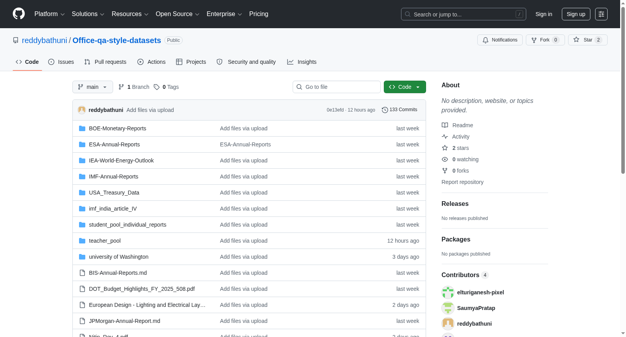Expand the Solutions dropdown menu
Screen dimensions: 626x337
click(x=88, y=14)
